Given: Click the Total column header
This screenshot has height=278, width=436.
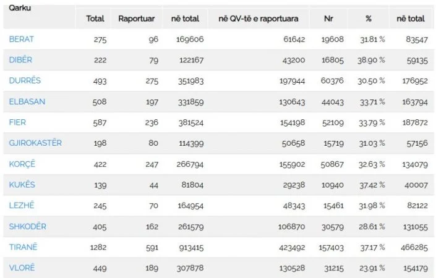Looking at the screenshot, I should 95,19.
